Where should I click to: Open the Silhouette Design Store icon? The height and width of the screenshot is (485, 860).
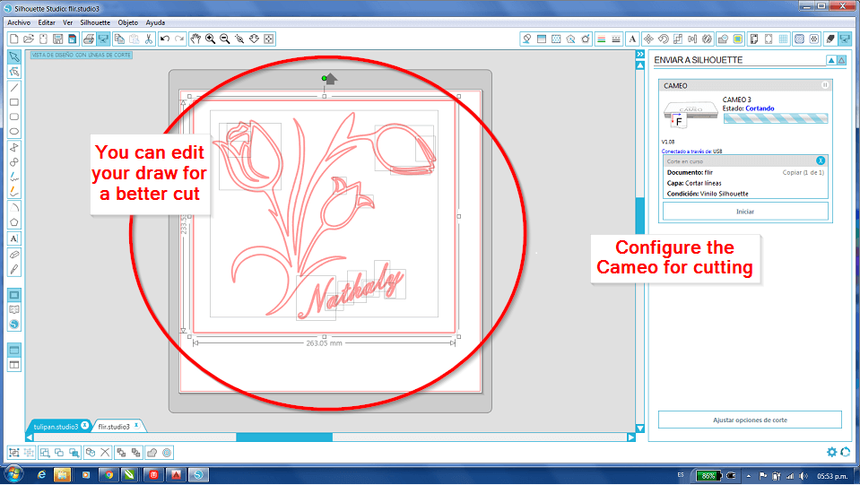point(14,325)
